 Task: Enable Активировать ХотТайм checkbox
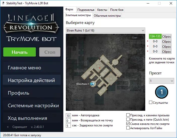coord(128,128)
